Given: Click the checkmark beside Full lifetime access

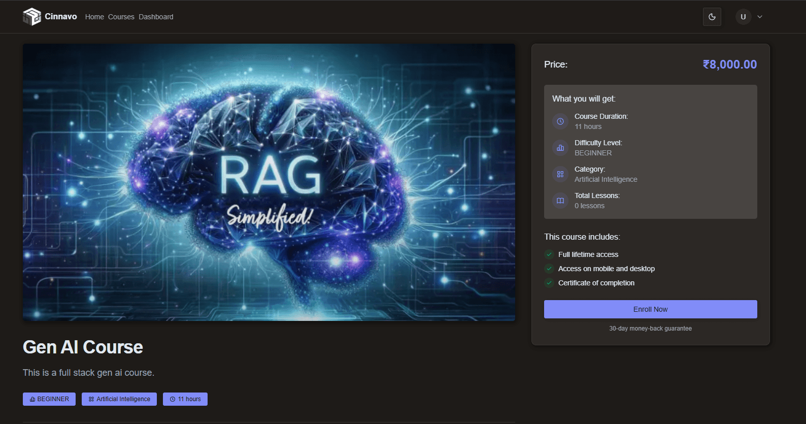Looking at the screenshot, I should [549, 254].
